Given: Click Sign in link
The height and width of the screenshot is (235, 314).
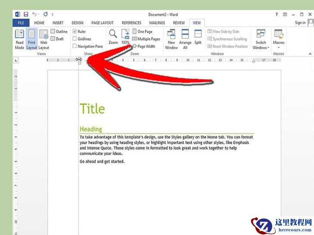Looking at the screenshot, I should (300, 22).
